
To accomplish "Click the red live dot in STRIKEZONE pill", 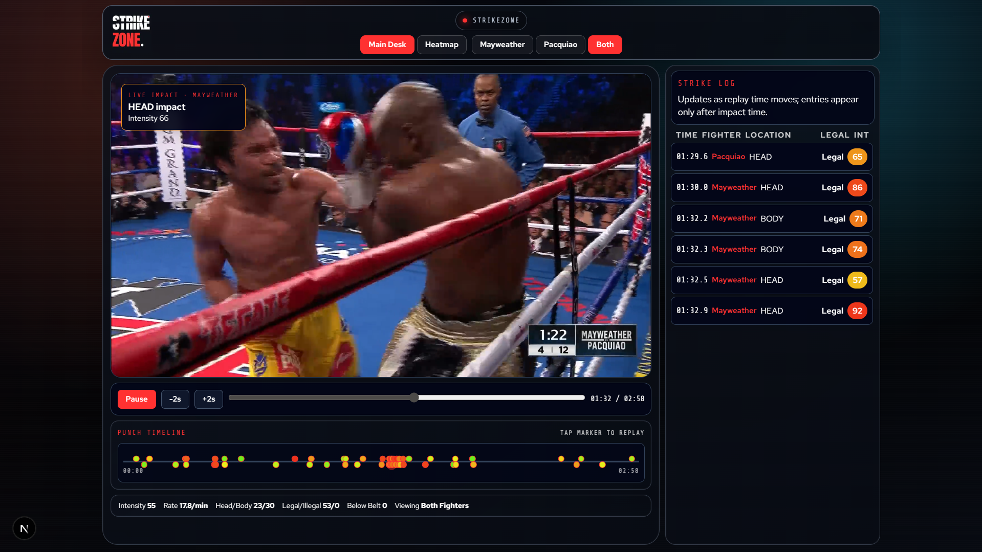I will coord(465,20).
